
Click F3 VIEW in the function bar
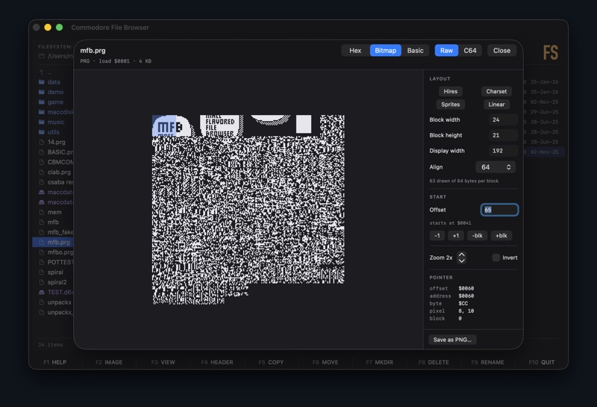click(x=163, y=362)
